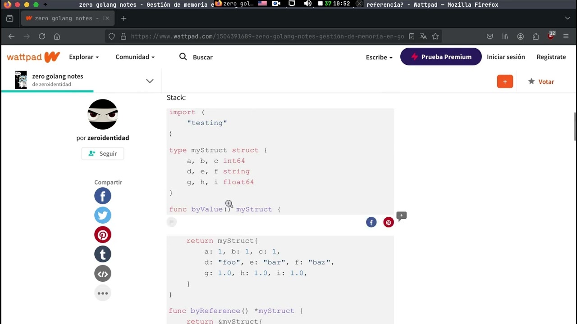
Task: Click the Buscar search field
Action: pyautogui.click(x=203, y=57)
